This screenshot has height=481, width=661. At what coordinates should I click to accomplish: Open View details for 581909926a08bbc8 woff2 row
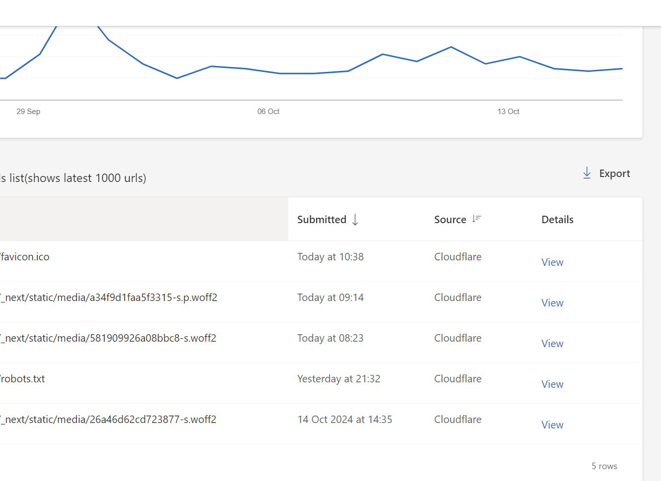coord(552,344)
